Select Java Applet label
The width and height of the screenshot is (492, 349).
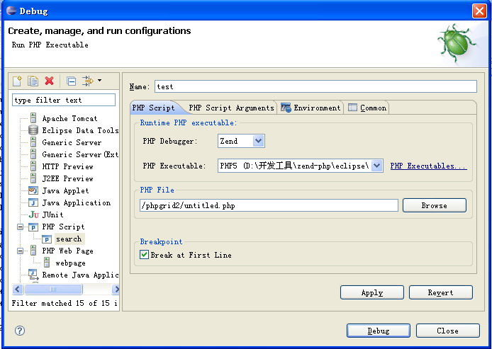point(65,190)
